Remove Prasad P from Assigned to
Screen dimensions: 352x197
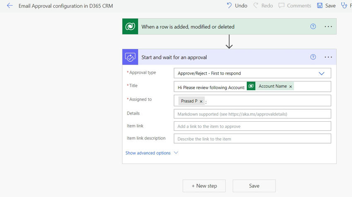[x=201, y=101]
